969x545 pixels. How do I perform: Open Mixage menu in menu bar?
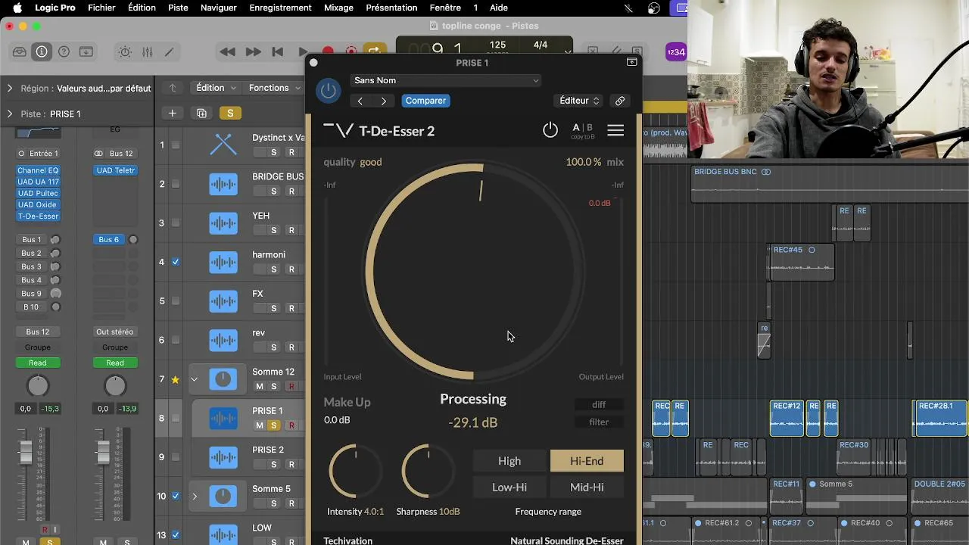[338, 8]
